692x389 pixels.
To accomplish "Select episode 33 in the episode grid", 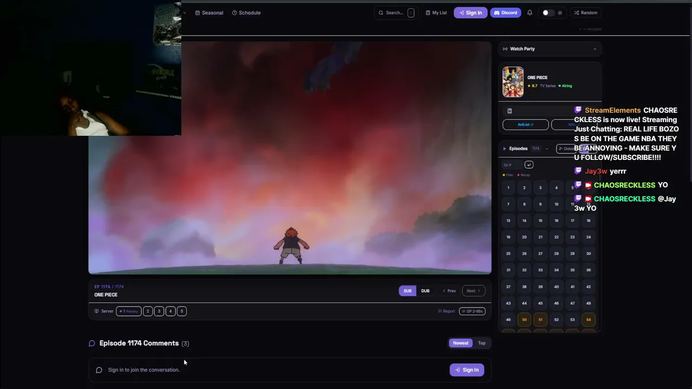I will (x=540, y=270).
